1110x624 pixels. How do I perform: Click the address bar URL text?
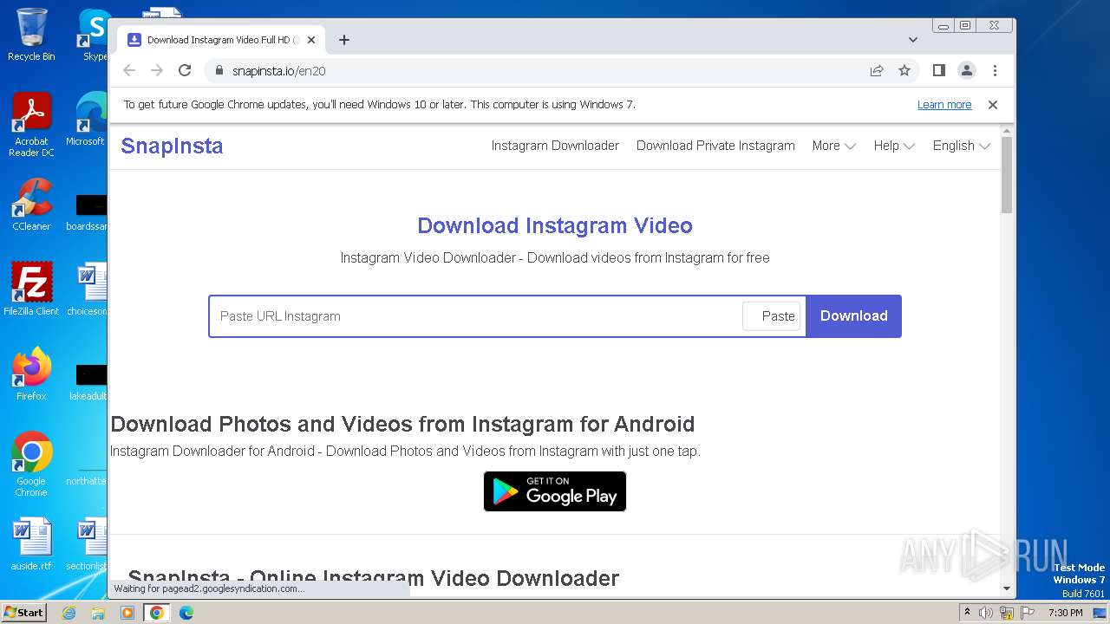[278, 71]
